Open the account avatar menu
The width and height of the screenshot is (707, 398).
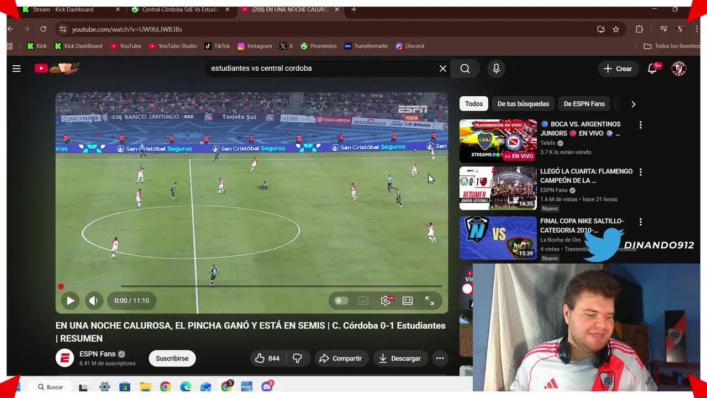point(679,69)
